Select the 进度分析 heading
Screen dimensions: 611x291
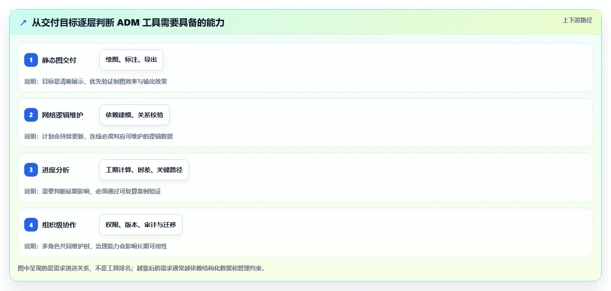pyautogui.click(x=56, y=170)
